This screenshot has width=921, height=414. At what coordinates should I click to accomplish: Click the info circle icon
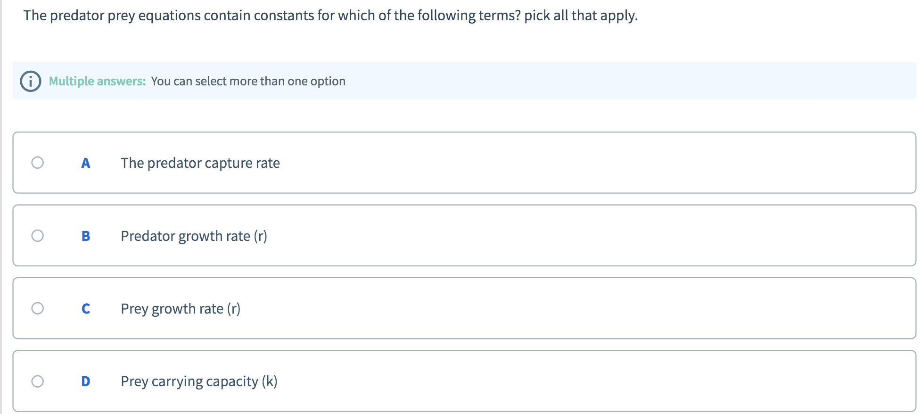tap(30, 81)
